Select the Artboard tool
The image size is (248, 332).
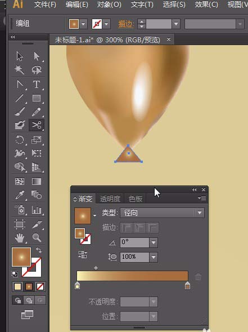(x=20, y=224)
